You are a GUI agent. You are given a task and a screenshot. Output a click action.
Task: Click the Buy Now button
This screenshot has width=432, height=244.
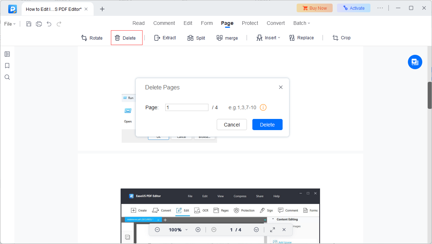pyautogui.click(x=315, y=8)
